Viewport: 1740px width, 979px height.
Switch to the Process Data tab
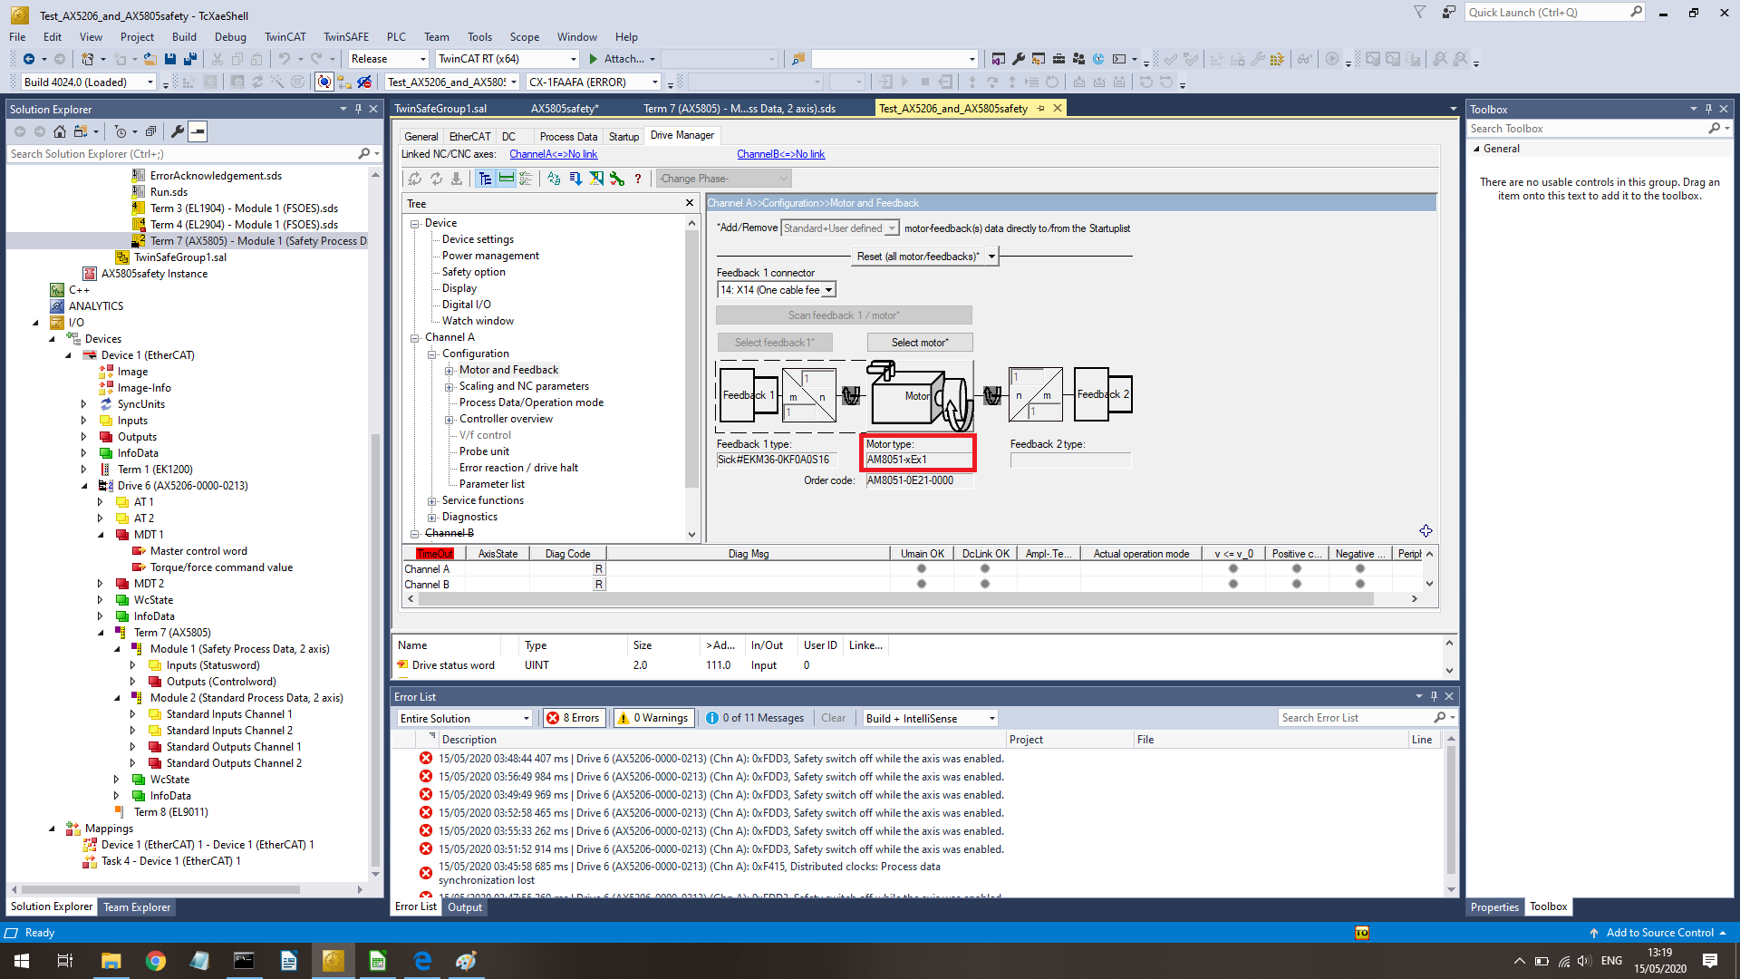(x=568, y=136)
